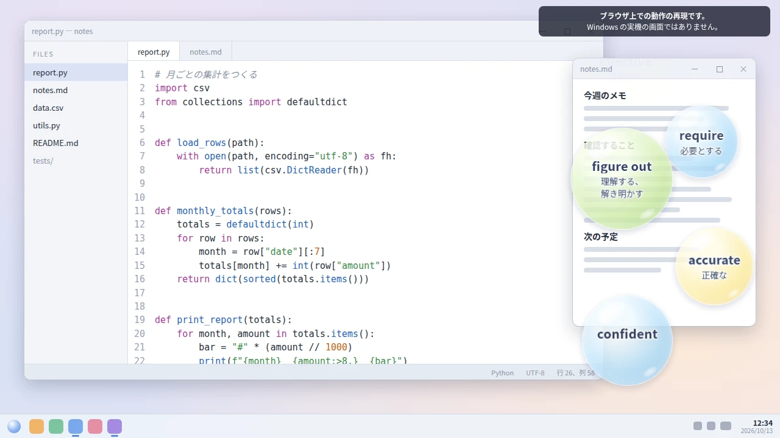Open the taskbar clock showing 12:34
The height and width of the screenshot is (438, 780).
tap(757, 426)
